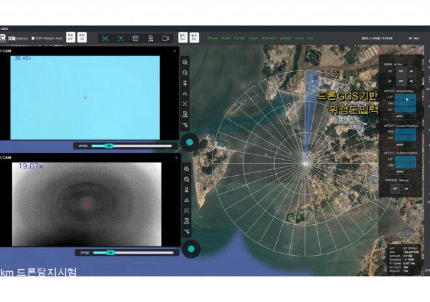The height and width of the screenshot is (302, 430).
Task: Zoom in on the EO CAM view
Action: coord(185,62)
